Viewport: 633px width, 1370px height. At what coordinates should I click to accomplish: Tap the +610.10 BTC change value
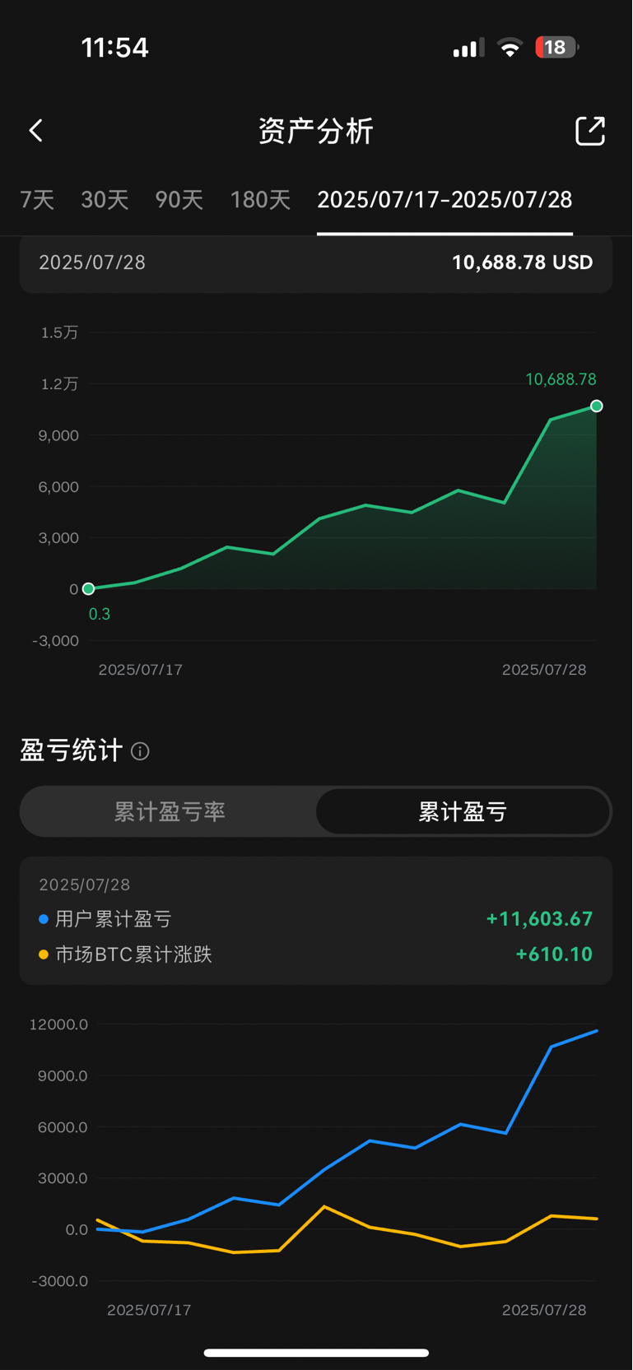click(x=554, y=954)
